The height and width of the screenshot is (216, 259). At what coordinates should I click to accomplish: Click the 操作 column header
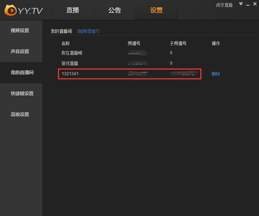[x=216, y=44]
